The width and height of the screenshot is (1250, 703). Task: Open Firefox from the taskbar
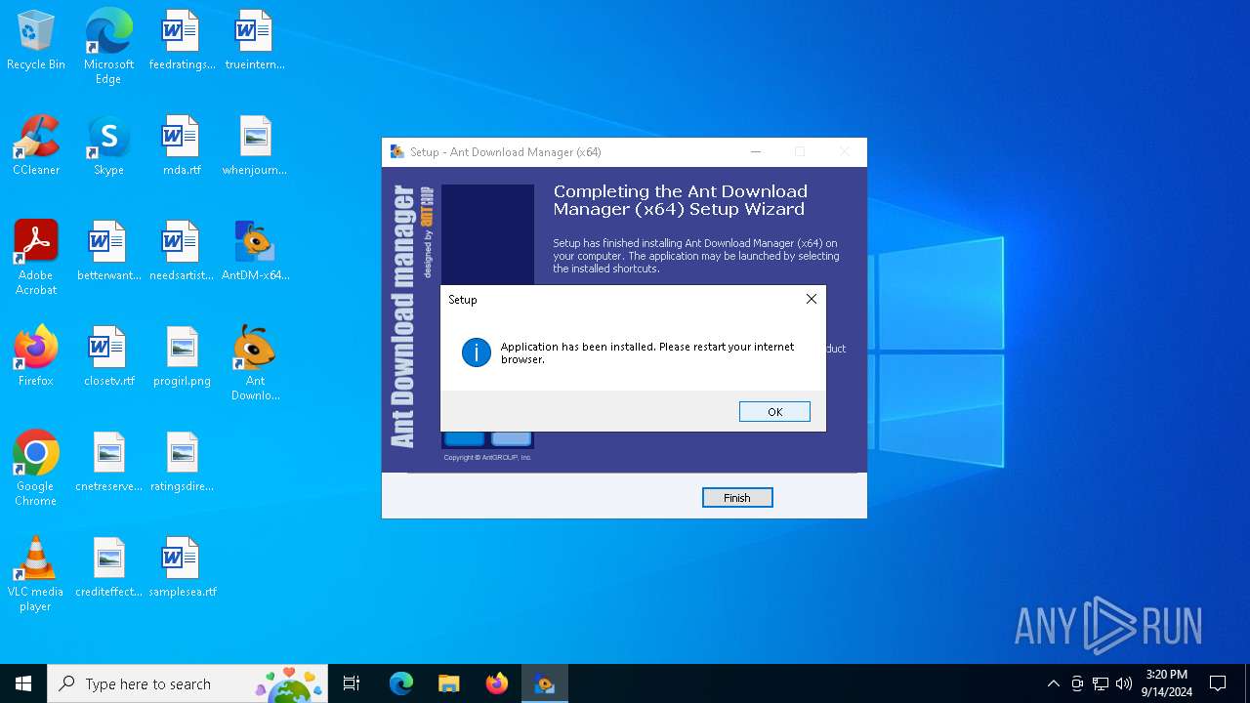point(497,683)
